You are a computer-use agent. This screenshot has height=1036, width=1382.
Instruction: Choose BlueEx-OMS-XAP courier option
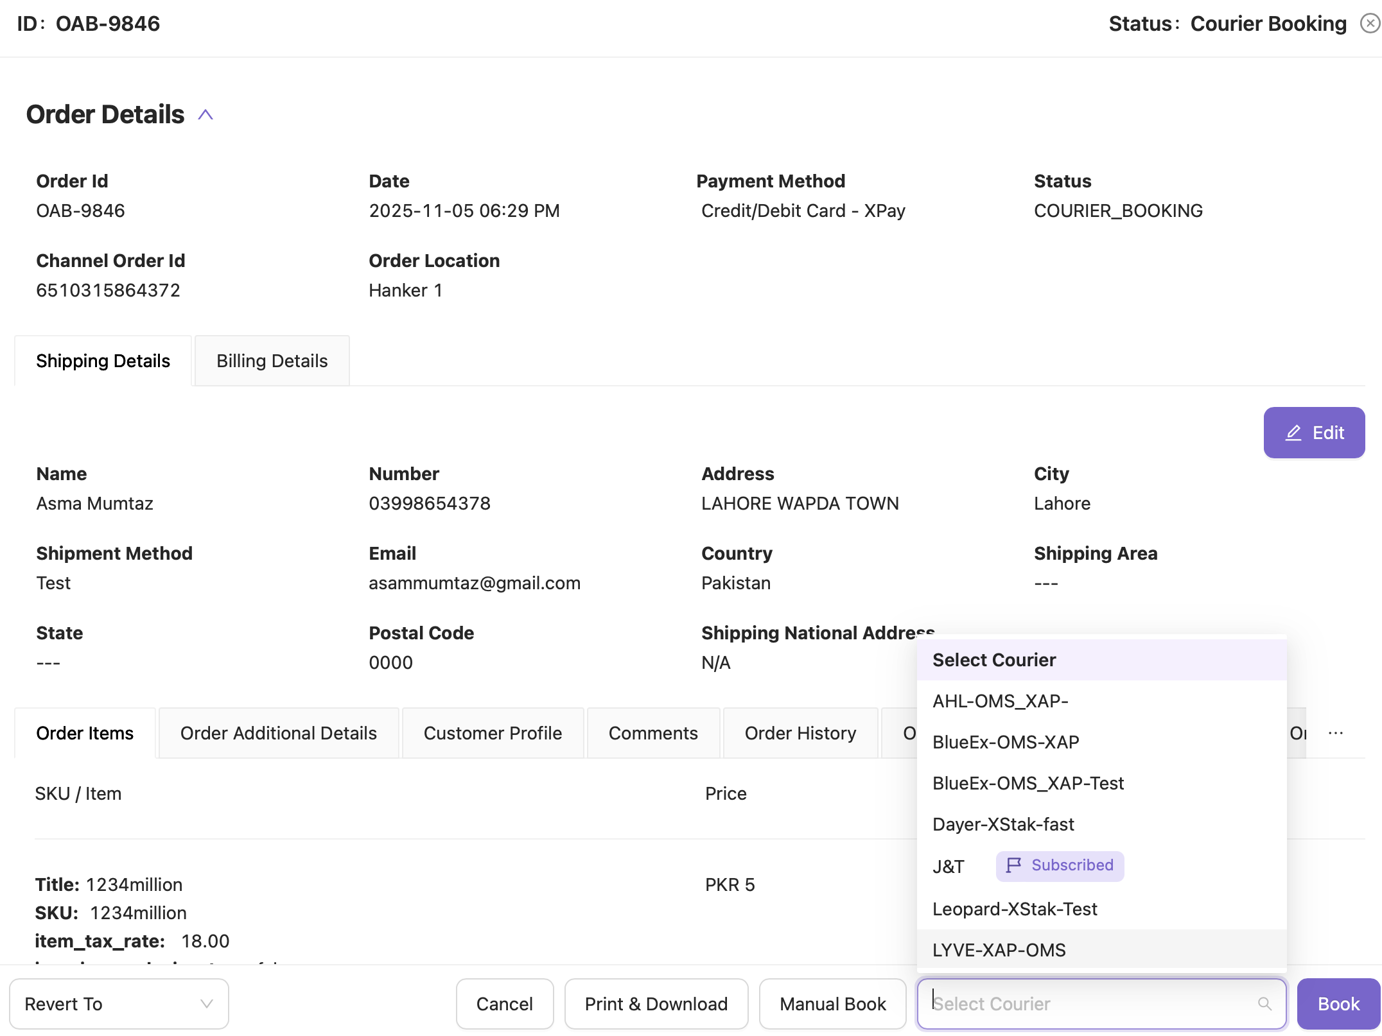click(1102, 742)
